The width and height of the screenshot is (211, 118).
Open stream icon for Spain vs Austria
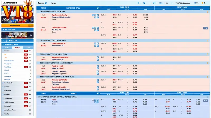pyautogui.click(x=93, y=100)
